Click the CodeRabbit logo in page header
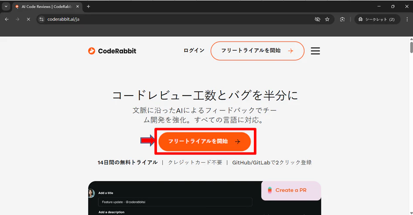The height and width of the screenshot is (215, 413). tap(112, 51)
